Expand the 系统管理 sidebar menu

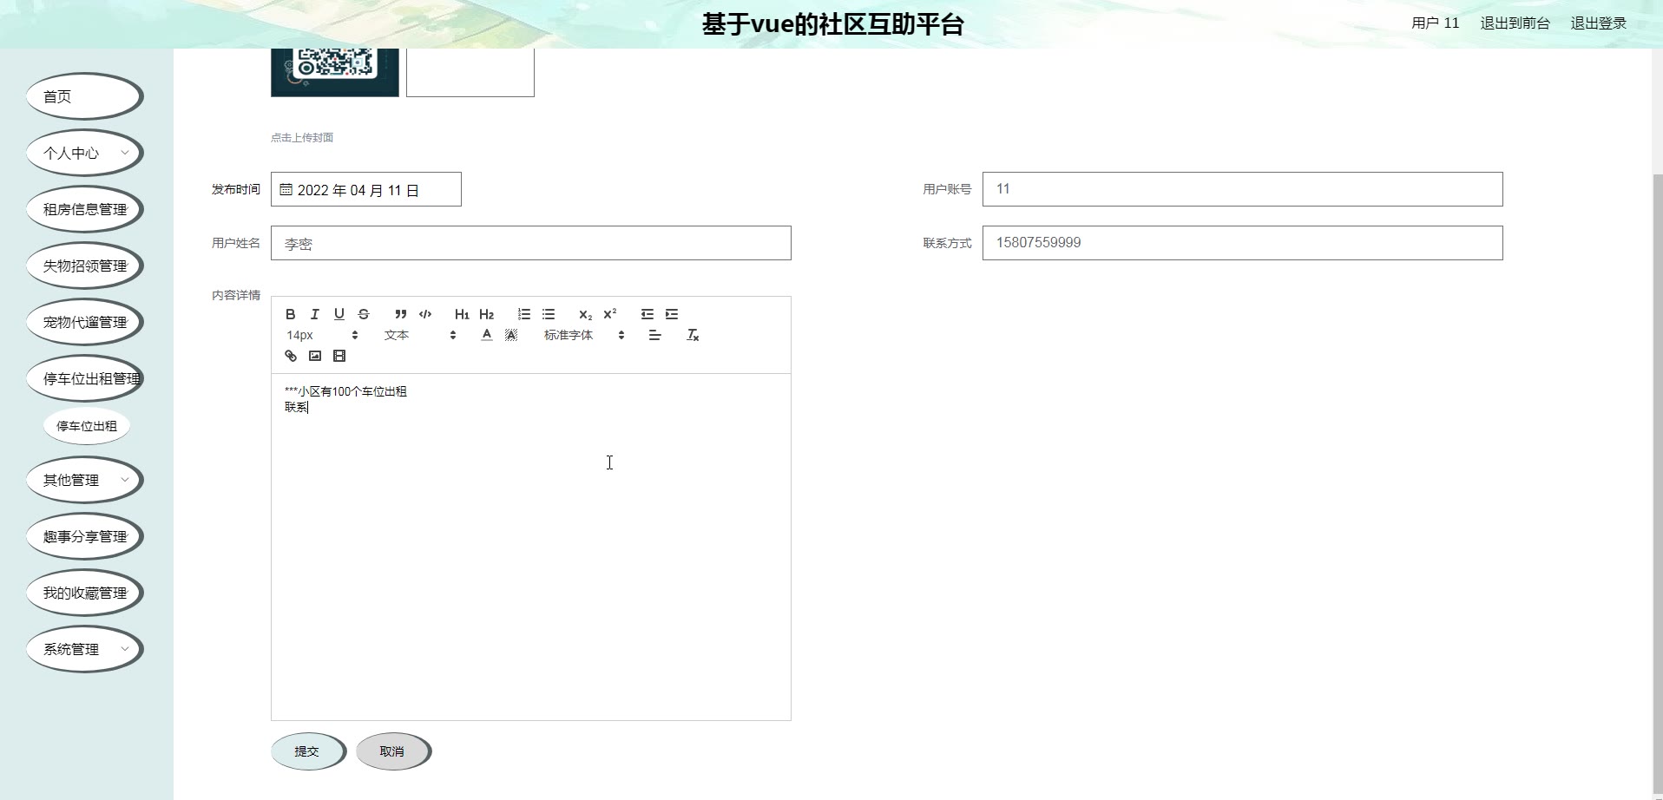pyautogui.click(x=84, y=649)
